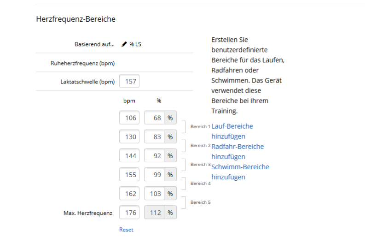365x243 pixels.
Task: Click the bpm field showing 106
Action: click(x=129, y=118)
